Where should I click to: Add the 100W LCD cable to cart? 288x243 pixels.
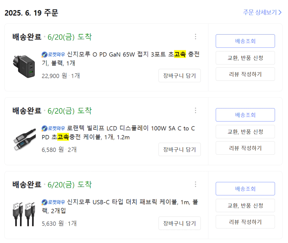coord(180,149)
